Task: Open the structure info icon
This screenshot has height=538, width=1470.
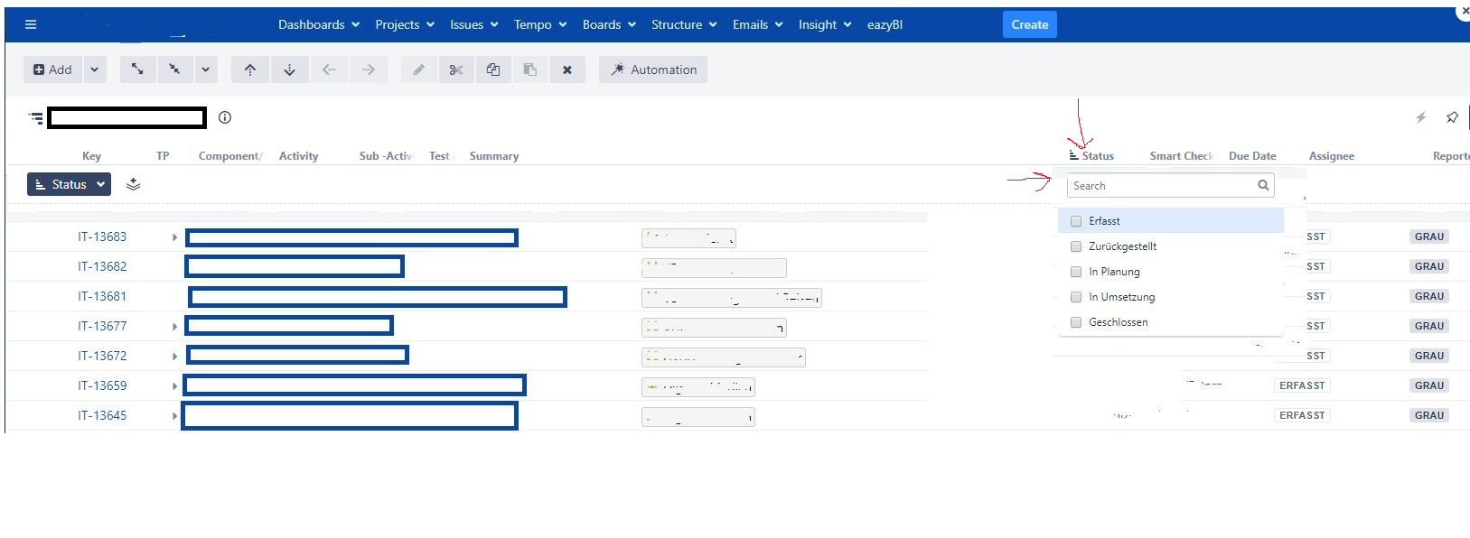Action: tap(225, 117)
